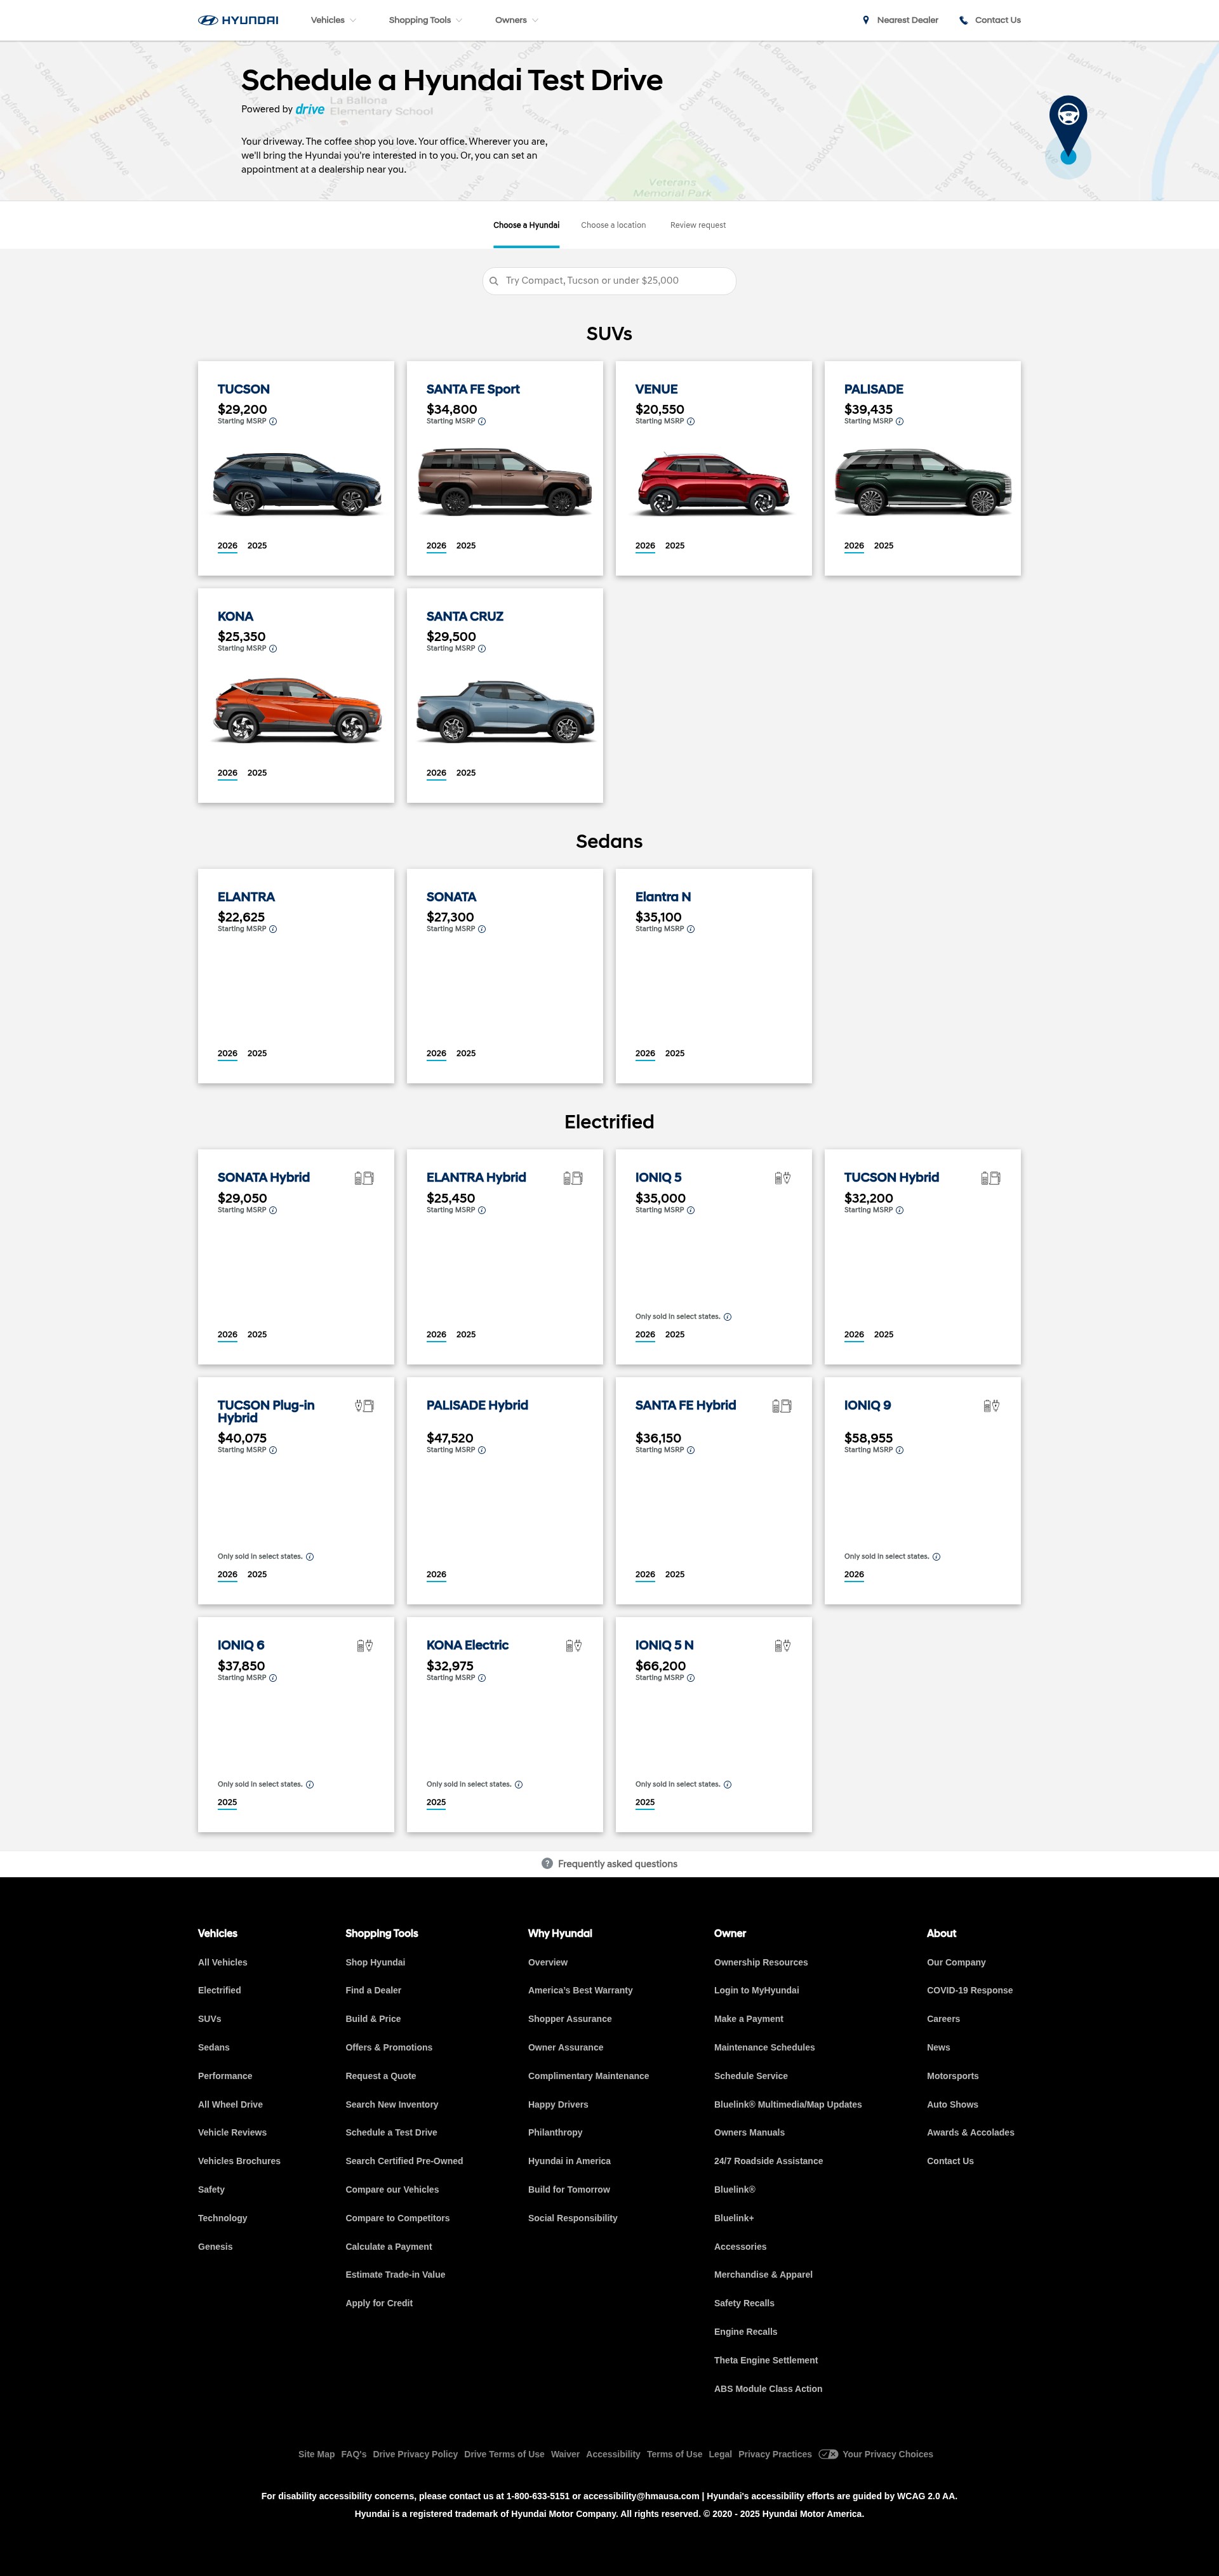The image size is (1219, 2576).
Task: Click SANTA FE Hybrid fuel icon
Action: coord(782,1406)
